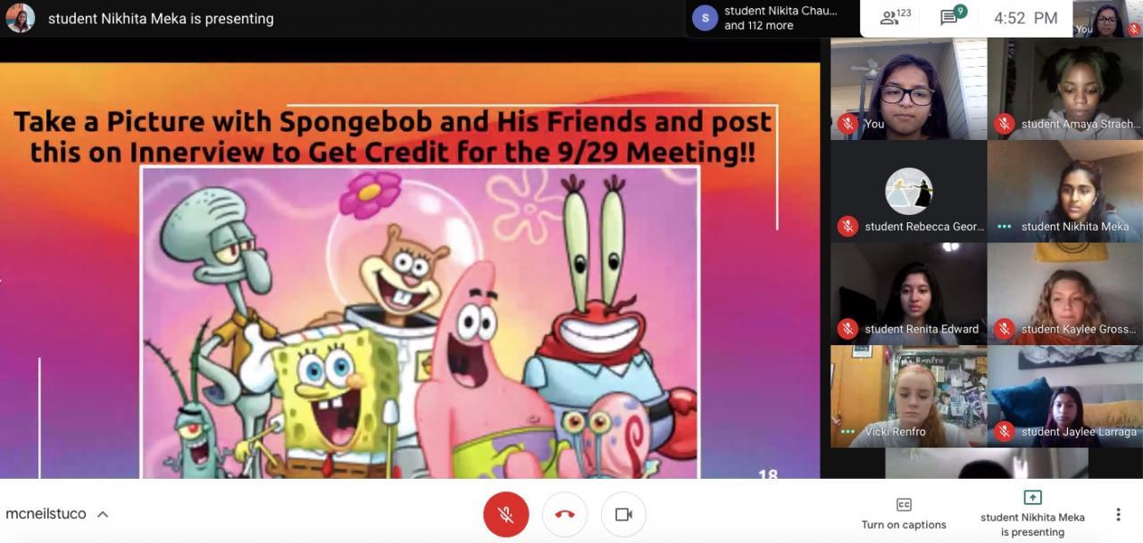Select student Renita Edward video tile

click(x=908, y=293)
